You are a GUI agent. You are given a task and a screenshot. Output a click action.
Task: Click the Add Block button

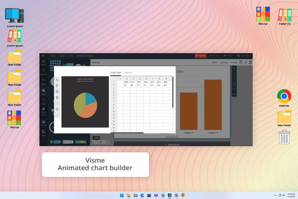(x=172, y=145)
